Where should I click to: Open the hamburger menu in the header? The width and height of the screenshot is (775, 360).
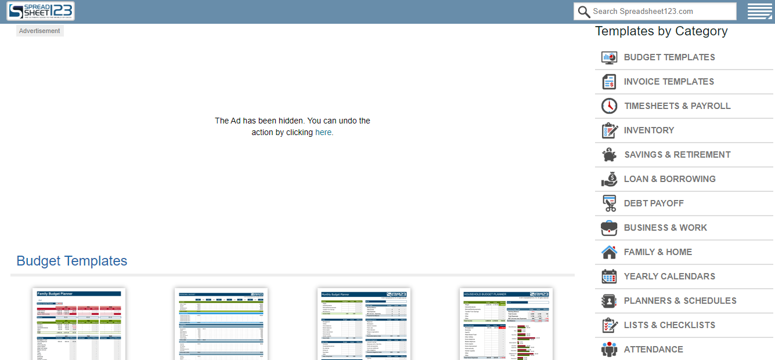tap(759, 12)
